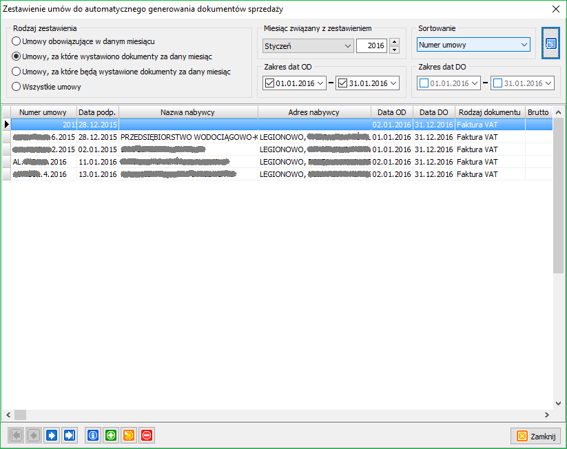Delete record with red minus icon
The image size is (567, 449).
(x=147, y=435)
